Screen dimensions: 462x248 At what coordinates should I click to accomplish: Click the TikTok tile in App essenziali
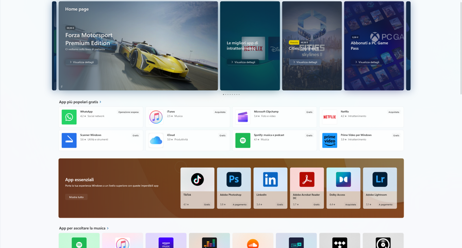tap(197, 188)
